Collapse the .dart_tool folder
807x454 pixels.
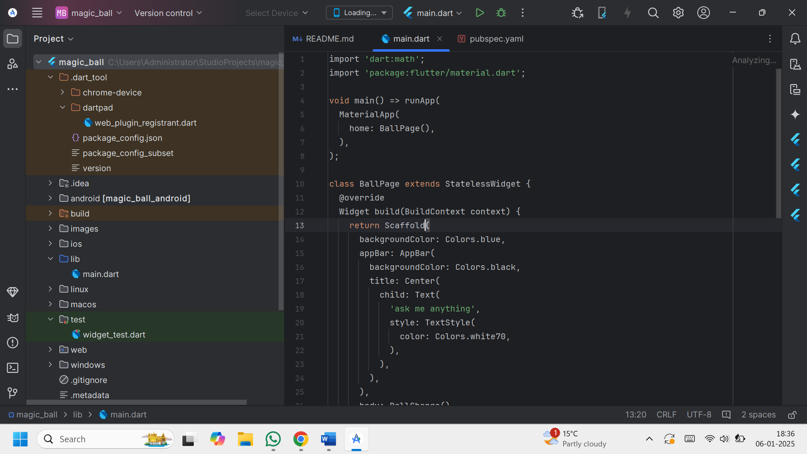[x=50, y=77]
